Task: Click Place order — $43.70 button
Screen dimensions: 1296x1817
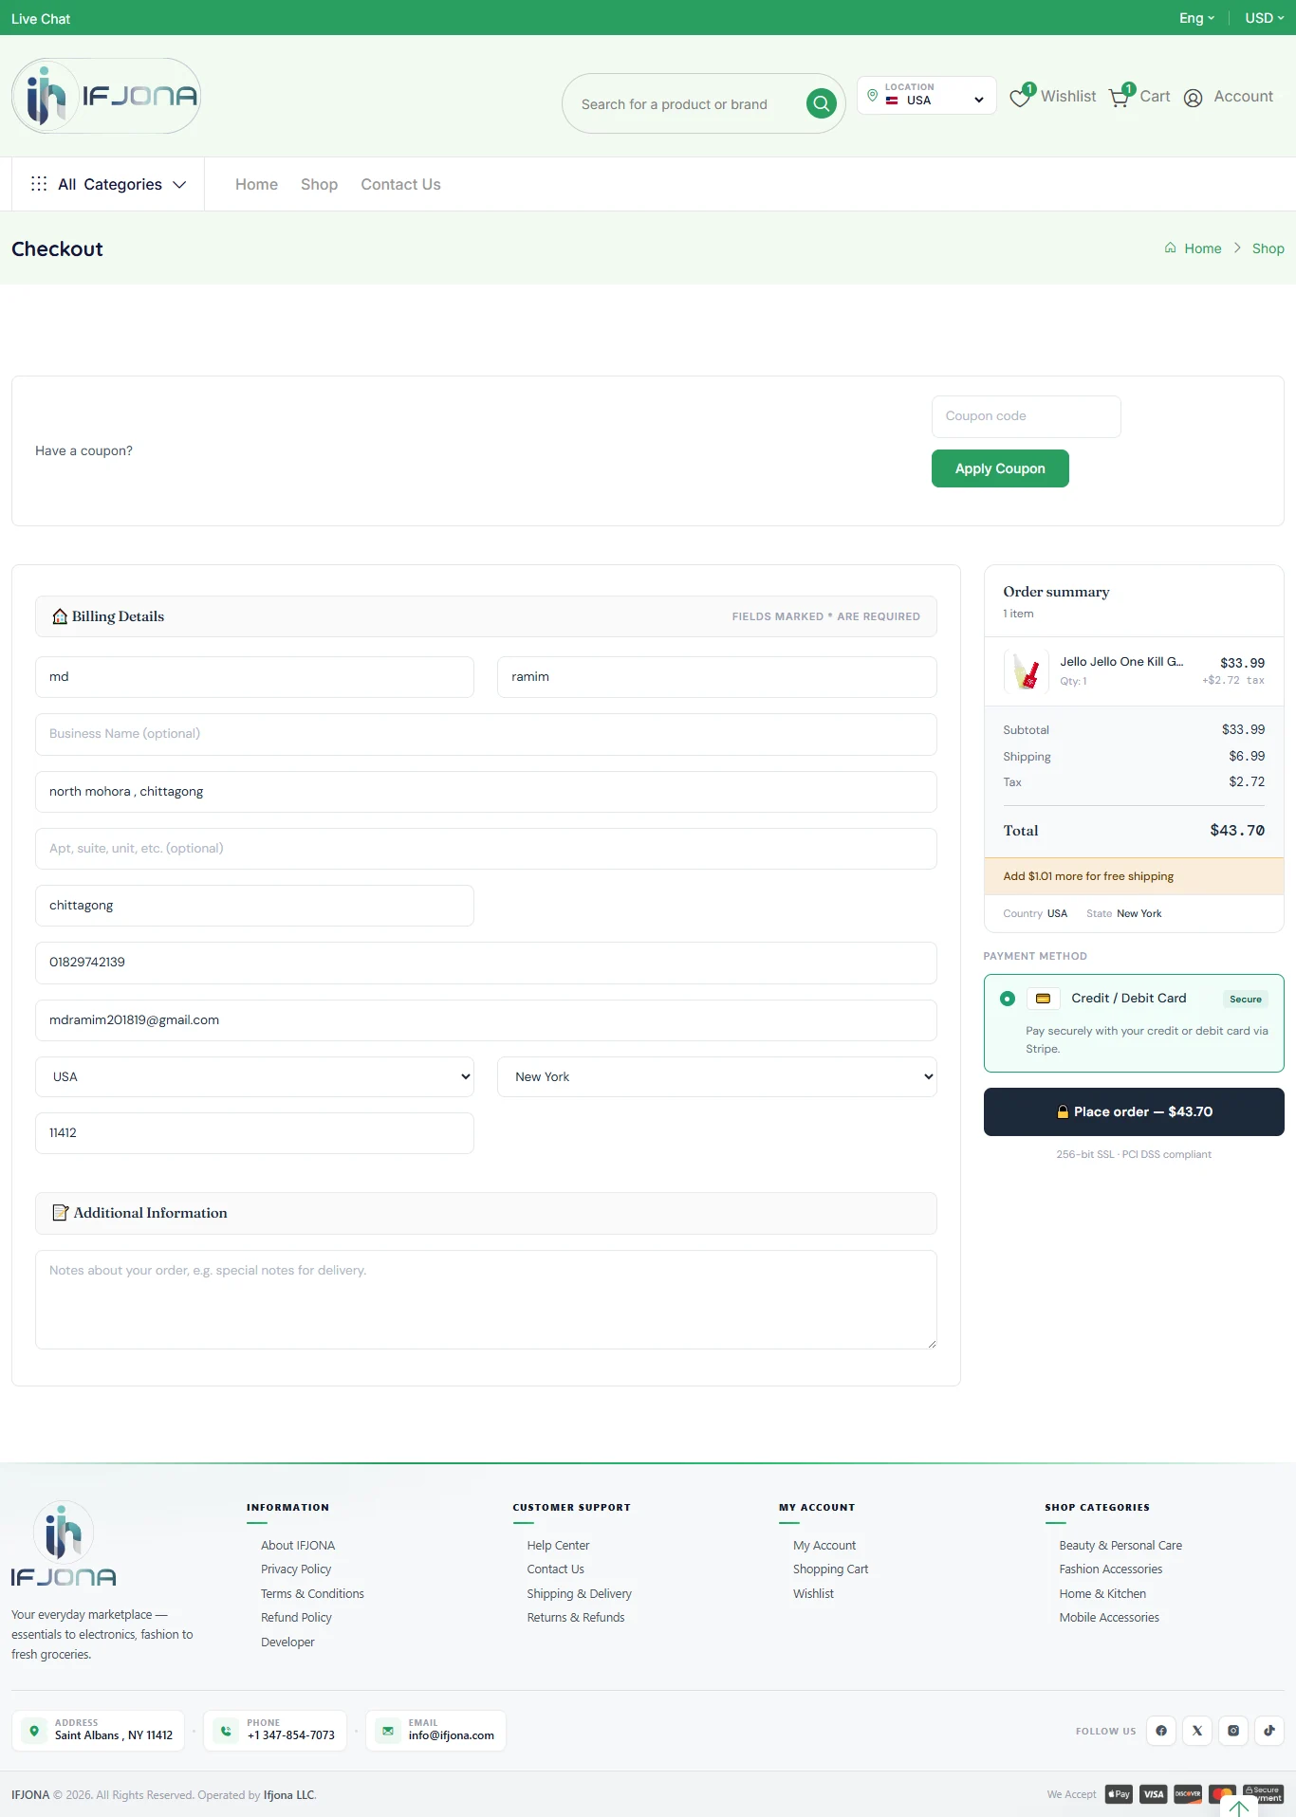Action: (1134, 1111)
